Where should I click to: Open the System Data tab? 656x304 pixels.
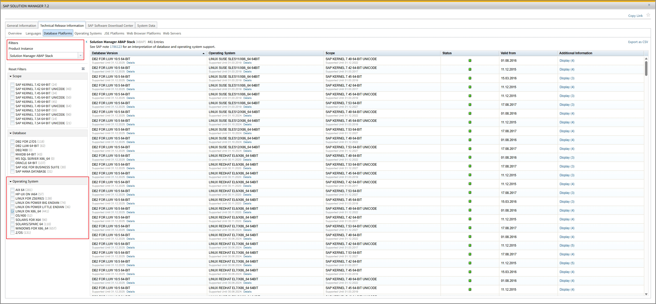[x=146, y=25]
